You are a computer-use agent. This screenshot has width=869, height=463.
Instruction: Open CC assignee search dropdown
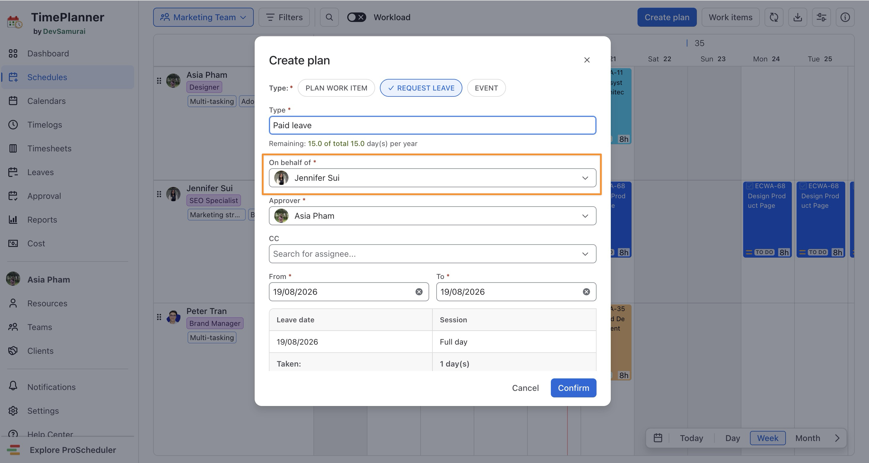pos(432,254)
